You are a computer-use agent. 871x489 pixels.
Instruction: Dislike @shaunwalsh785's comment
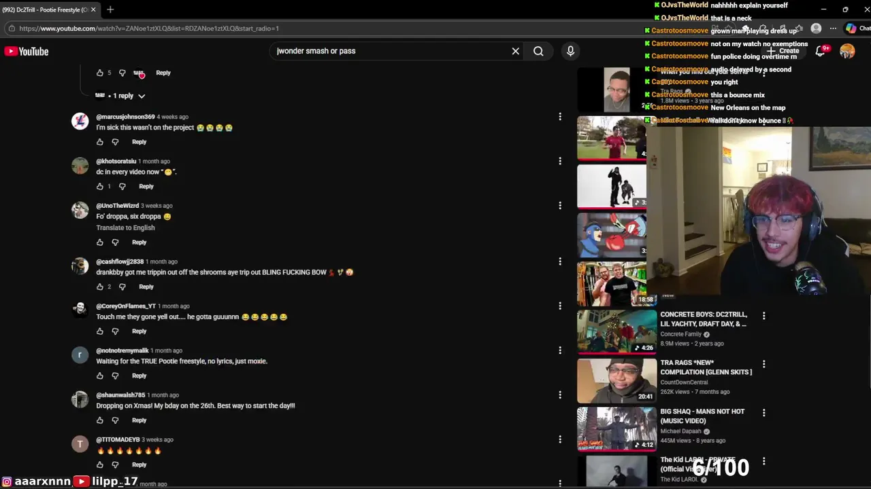pyautogui.click(x=115, y=420)
